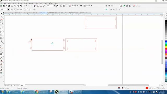Click the Open folder icon
167x94 pixels.
click(x=4, y=6)
